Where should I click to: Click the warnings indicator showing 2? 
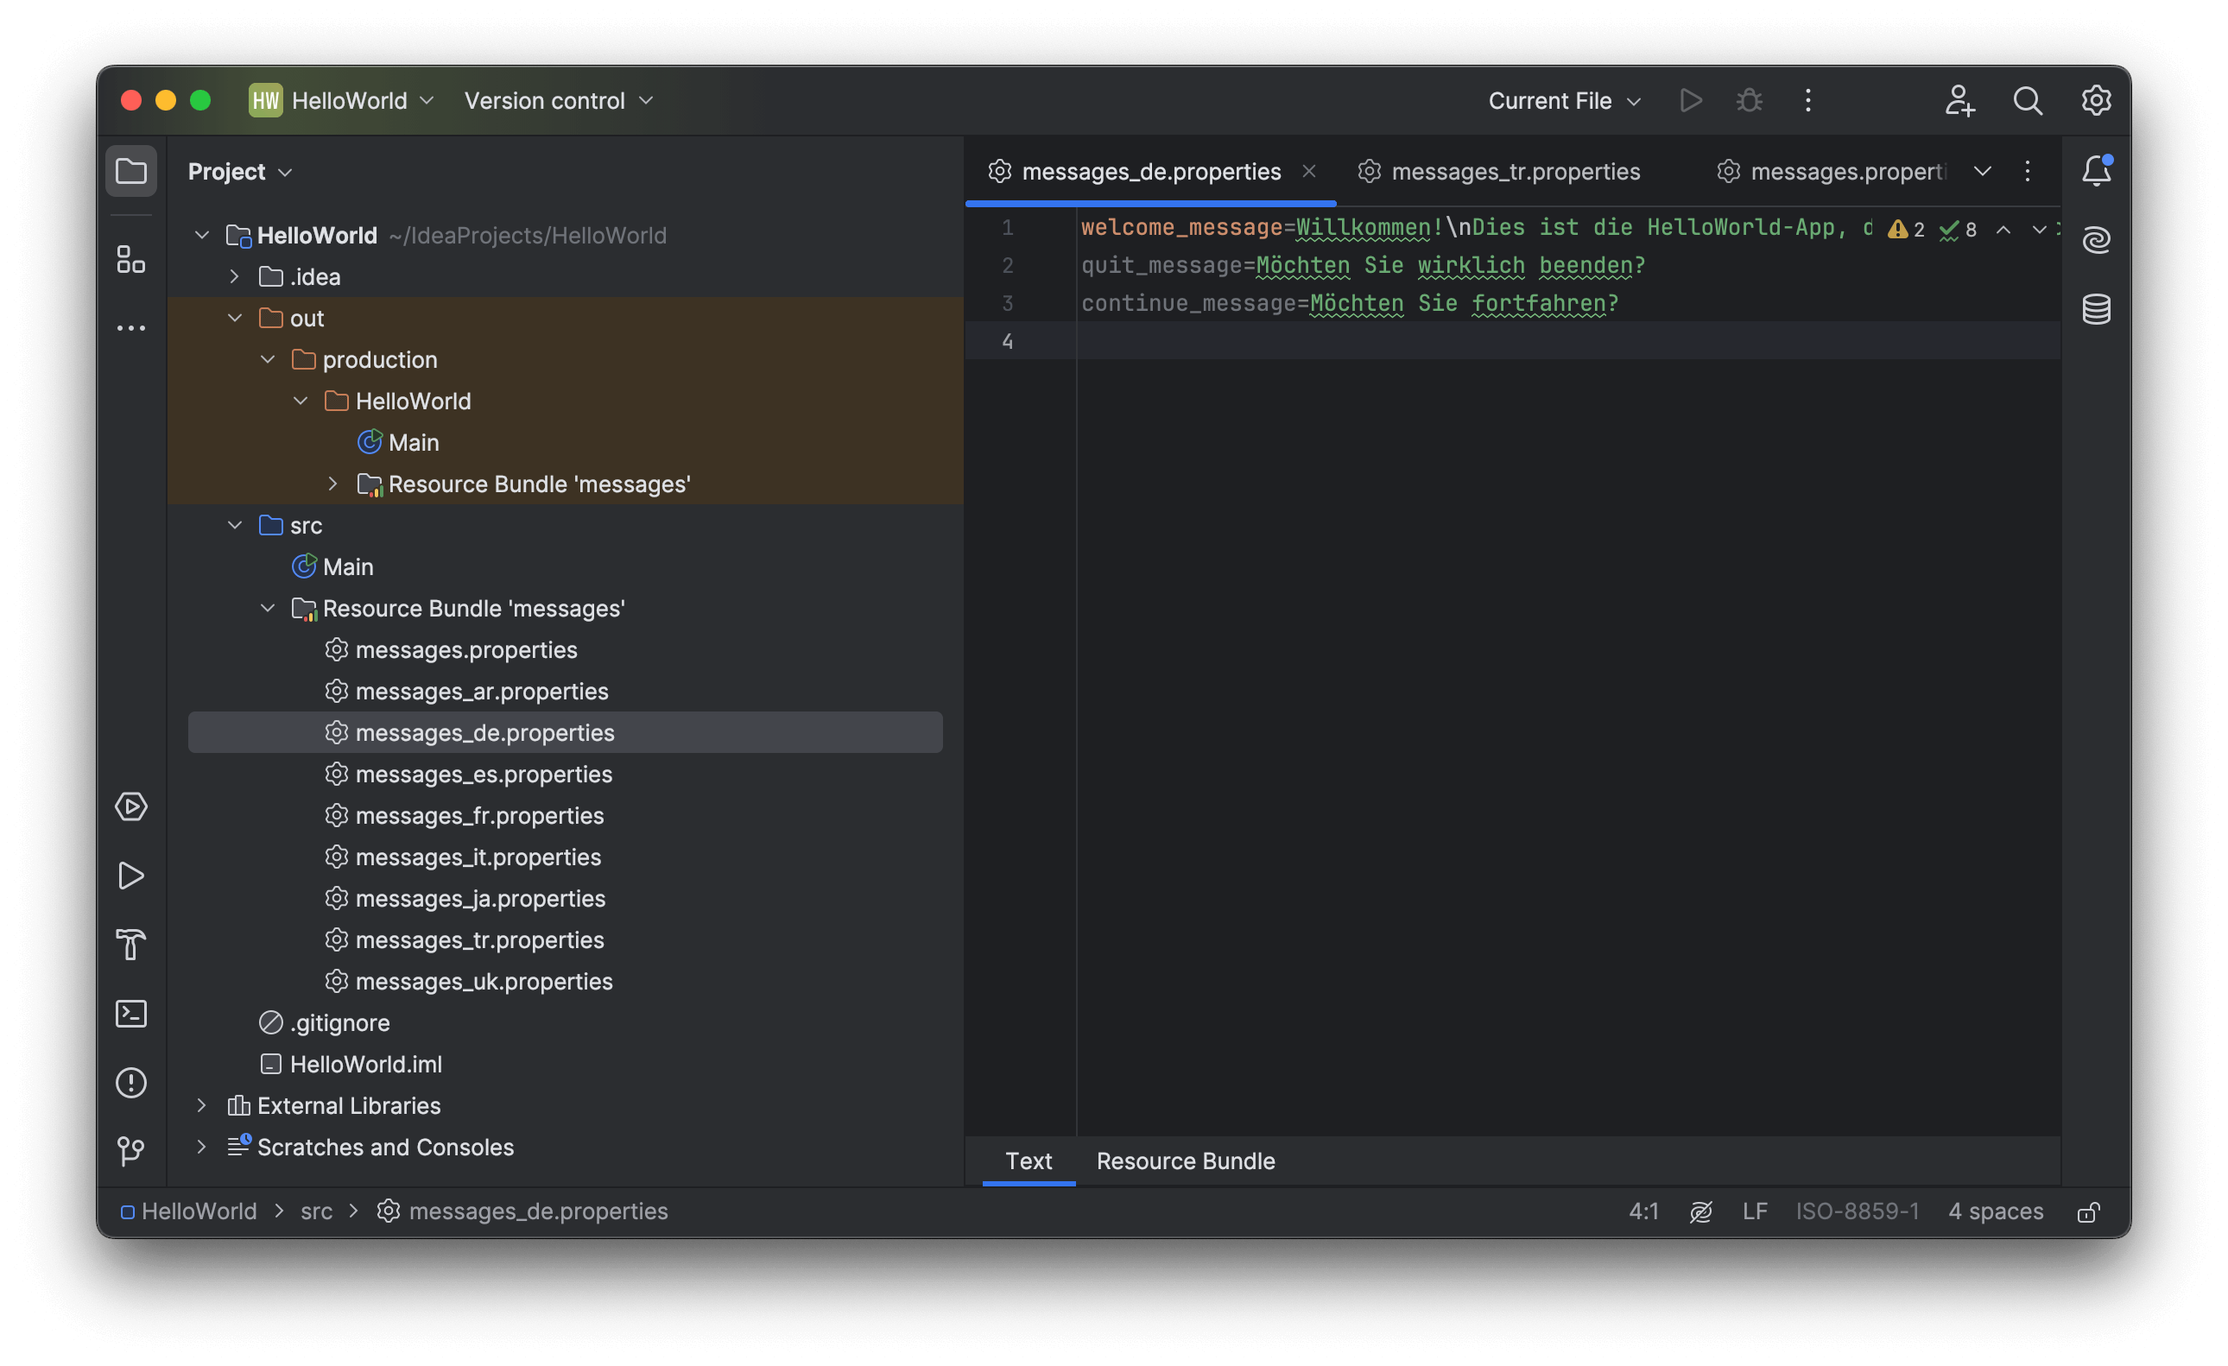pyautogui.click(x=1906, y=230)
